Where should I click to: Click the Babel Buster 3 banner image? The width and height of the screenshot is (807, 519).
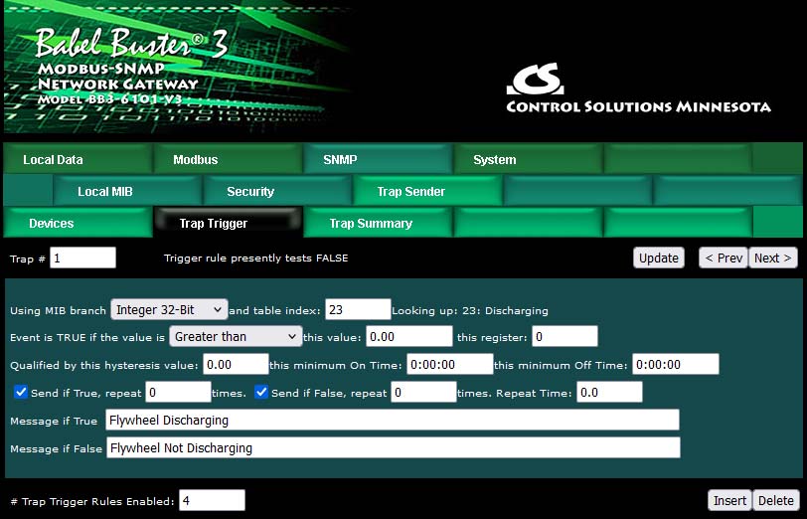178,70
